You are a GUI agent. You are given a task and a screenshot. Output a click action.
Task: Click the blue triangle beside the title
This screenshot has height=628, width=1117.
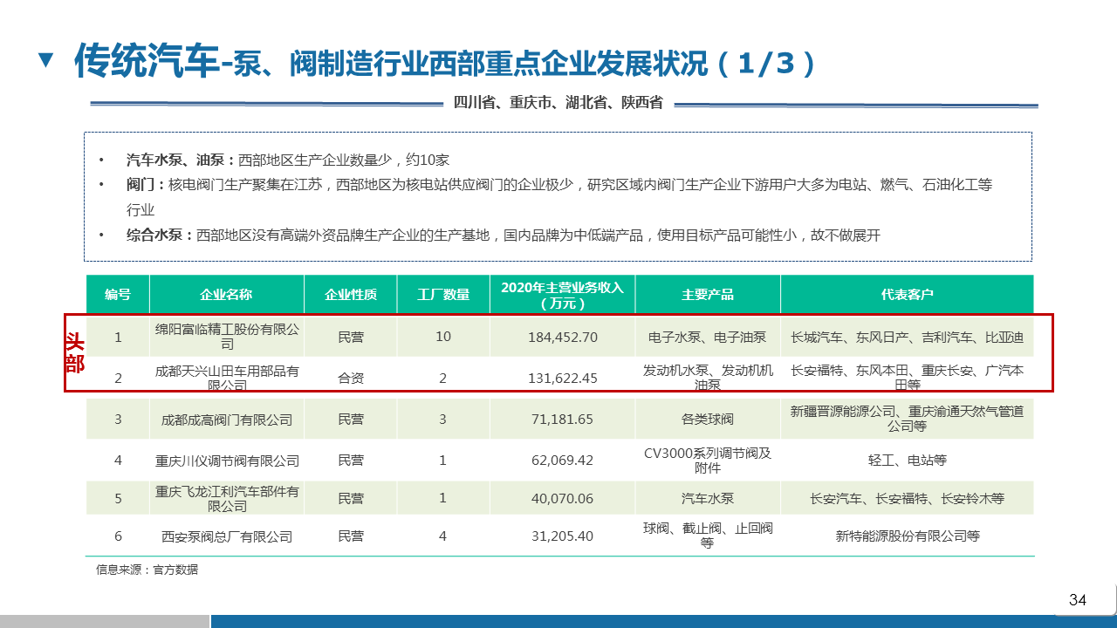(x=46, y=61)
